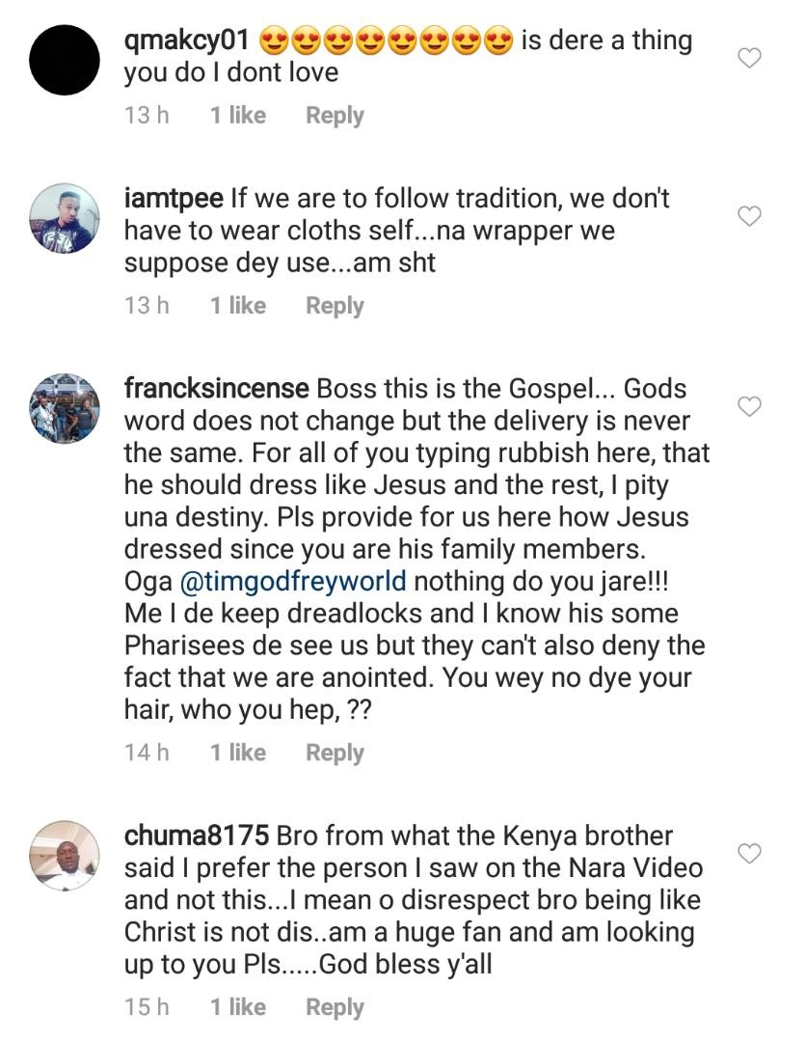Open the francksincense username profile
Screen dimensions: 805x1042
217,390
